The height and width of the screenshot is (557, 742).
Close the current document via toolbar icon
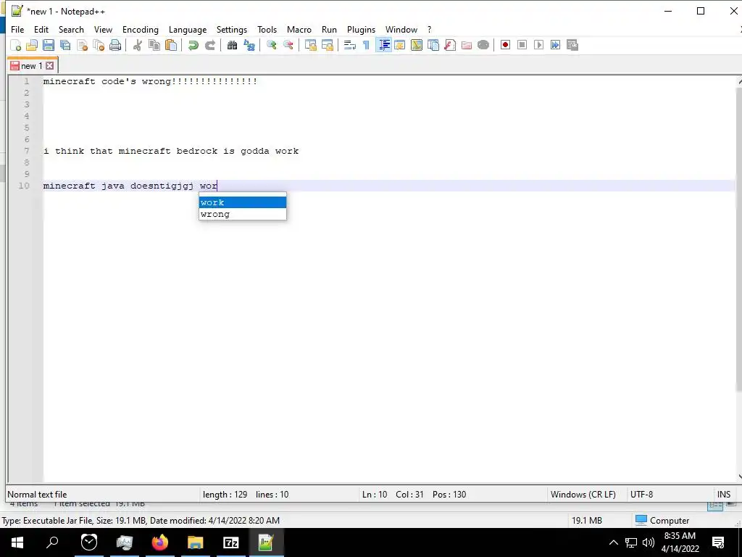(x=83, y=45)
